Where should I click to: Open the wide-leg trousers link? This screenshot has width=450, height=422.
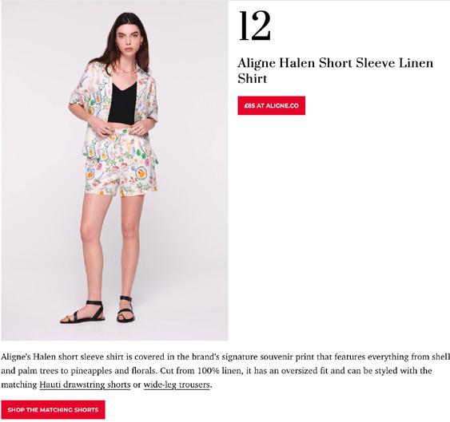click(177, 385)
